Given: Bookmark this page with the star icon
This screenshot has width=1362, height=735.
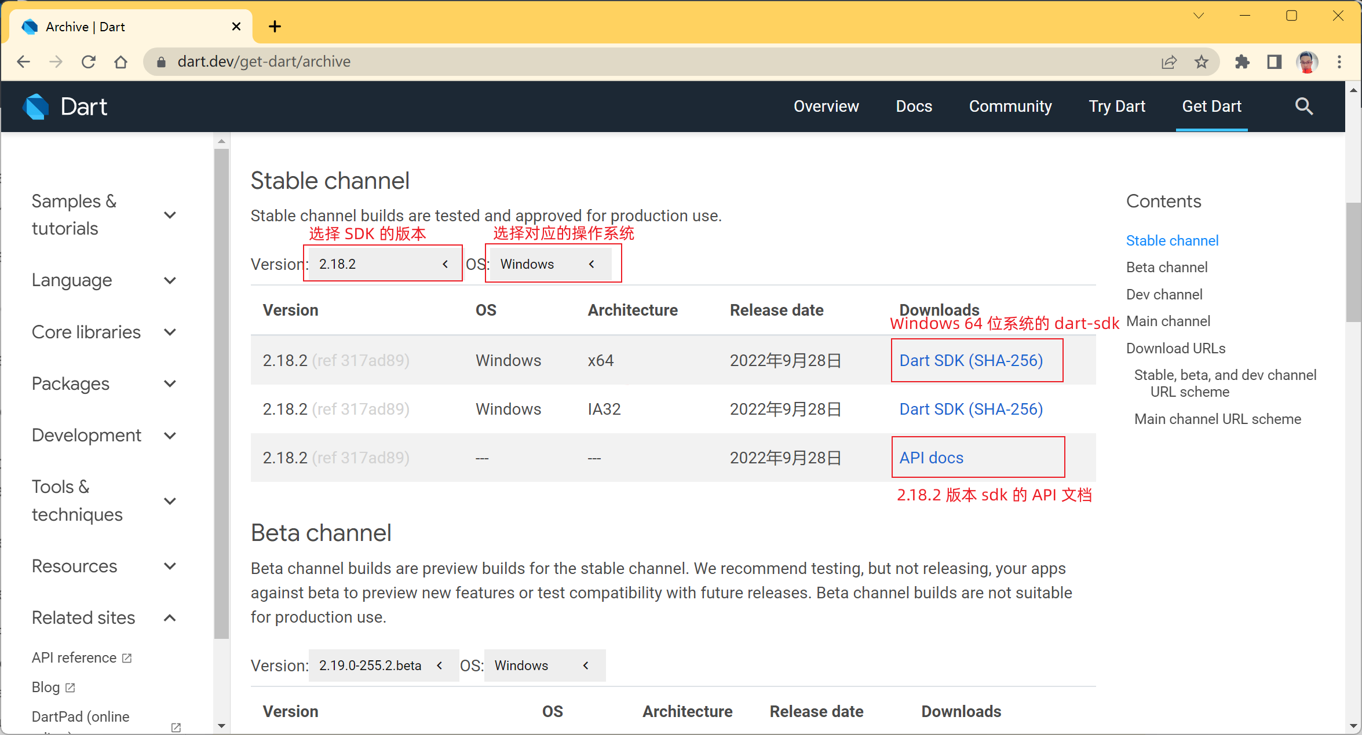Looking at the screenshot, I should 1202,62.
